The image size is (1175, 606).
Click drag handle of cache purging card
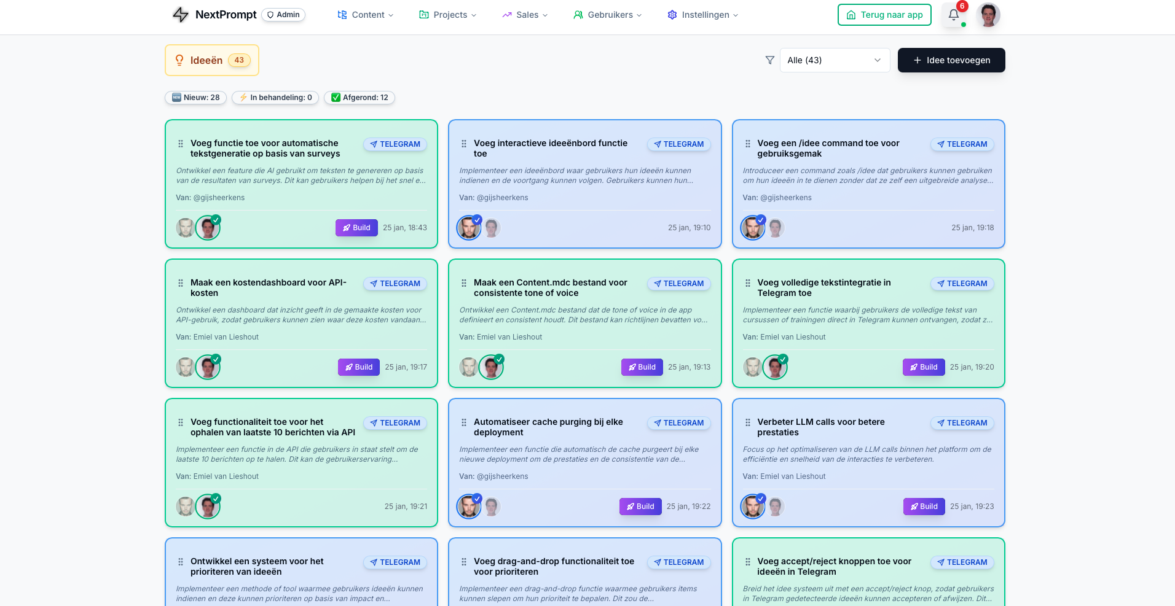464,422
